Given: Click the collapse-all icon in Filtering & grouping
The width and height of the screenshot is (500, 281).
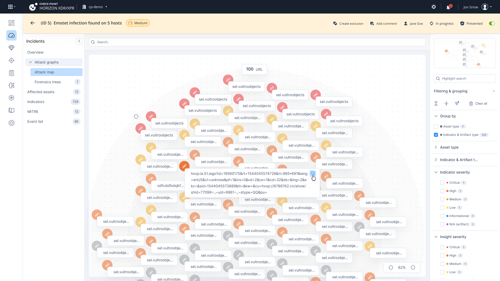Looking at the screenshot, I should (x=436, y=103).
